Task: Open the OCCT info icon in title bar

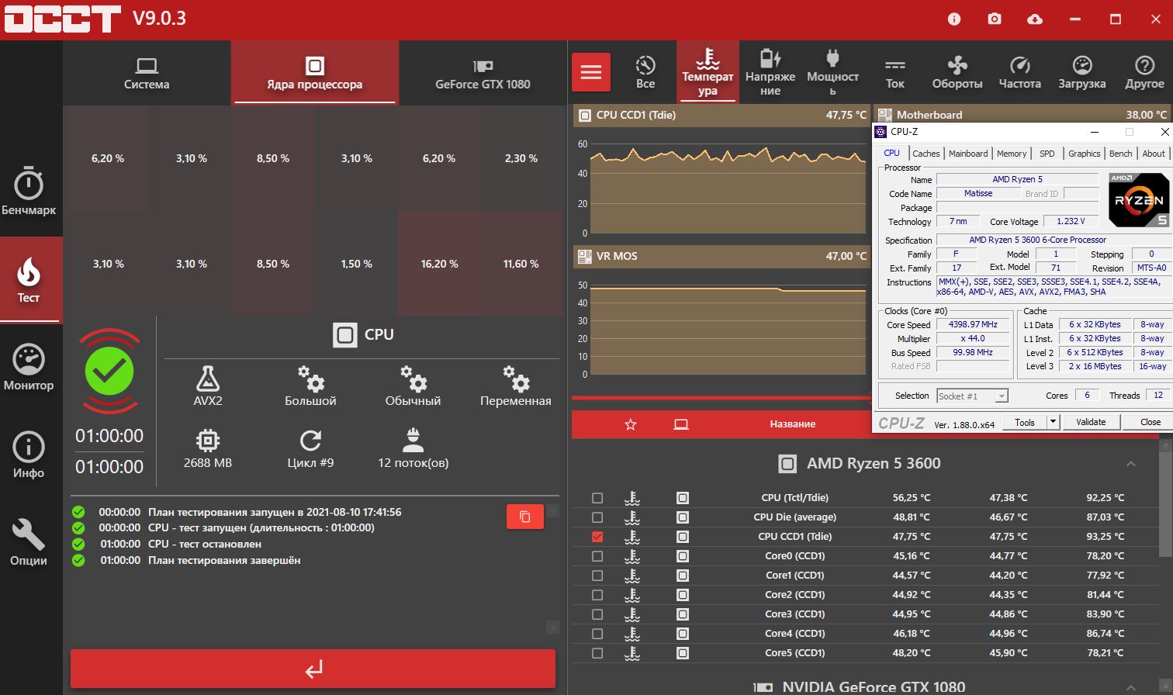Action: tap(954, 19)
